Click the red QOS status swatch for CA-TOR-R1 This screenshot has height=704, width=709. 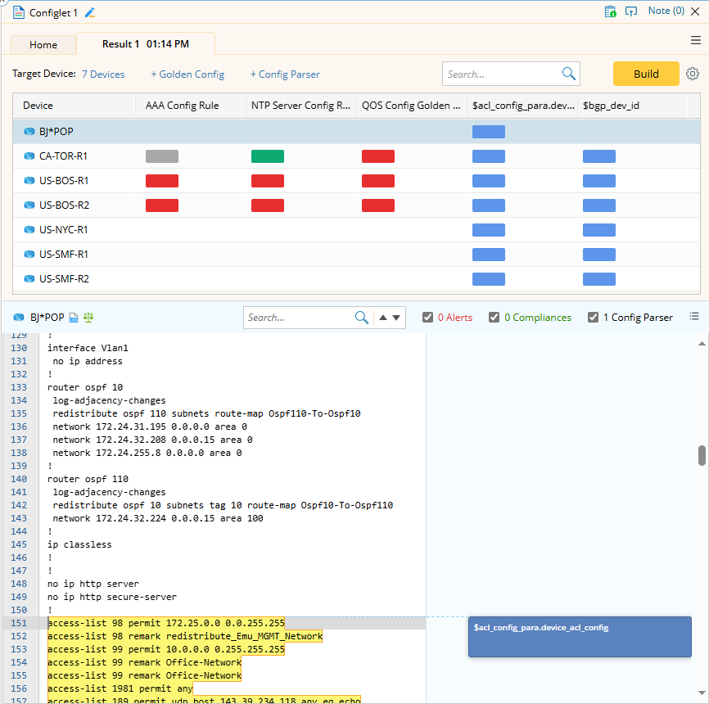coord(378,156)
